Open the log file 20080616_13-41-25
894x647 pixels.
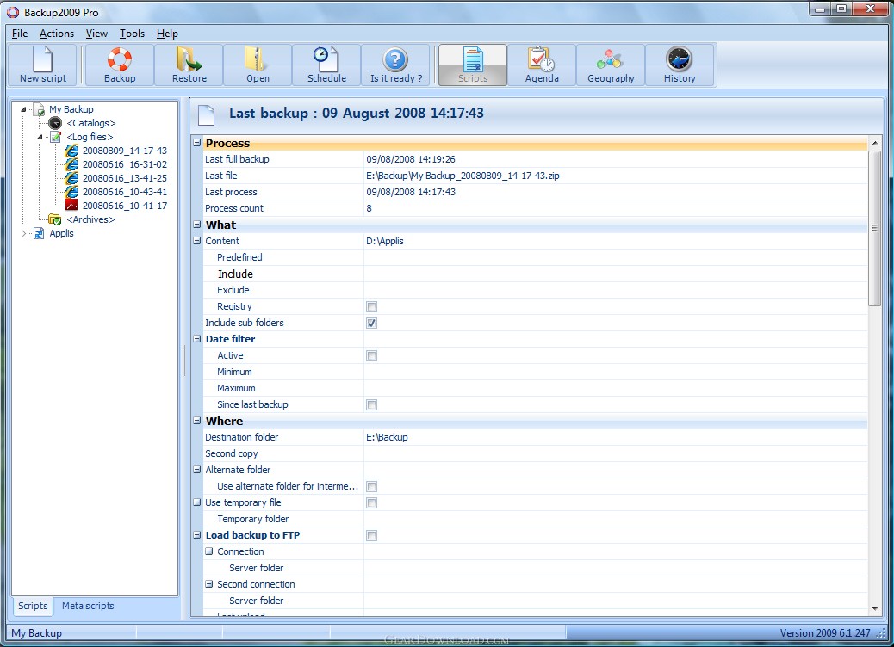(x=124, y=178)
